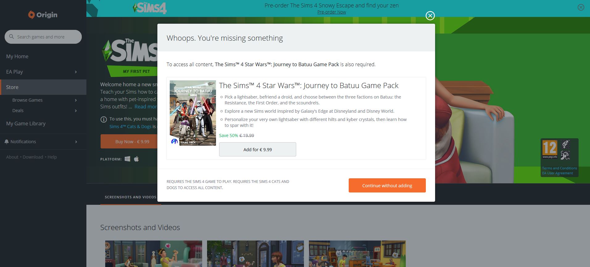This screenshot has height=267, width=590.
Task: Click the Journey to Batuu cover art
Action: 193,113
